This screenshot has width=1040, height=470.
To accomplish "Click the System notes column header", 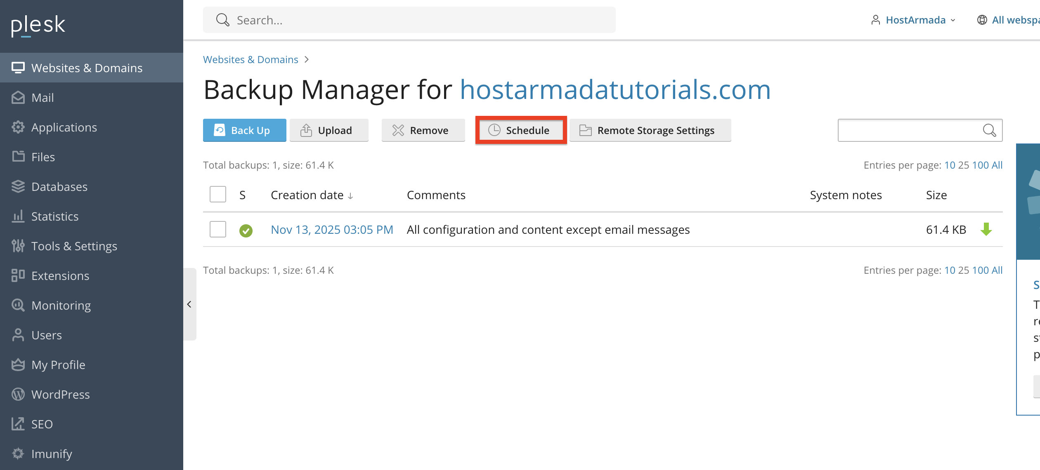I will pyautogui.click(x=846, y=195).
